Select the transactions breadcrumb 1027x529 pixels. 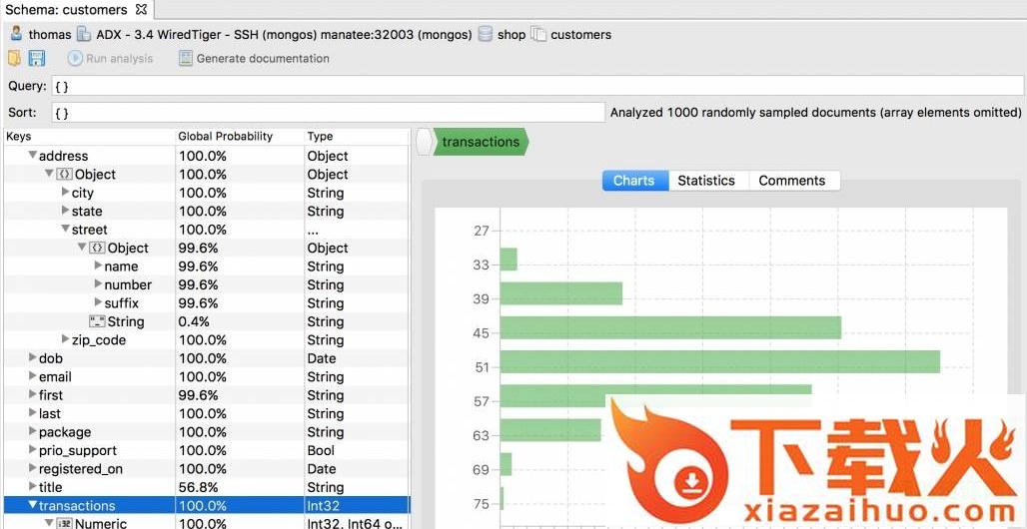pos(481,142)
